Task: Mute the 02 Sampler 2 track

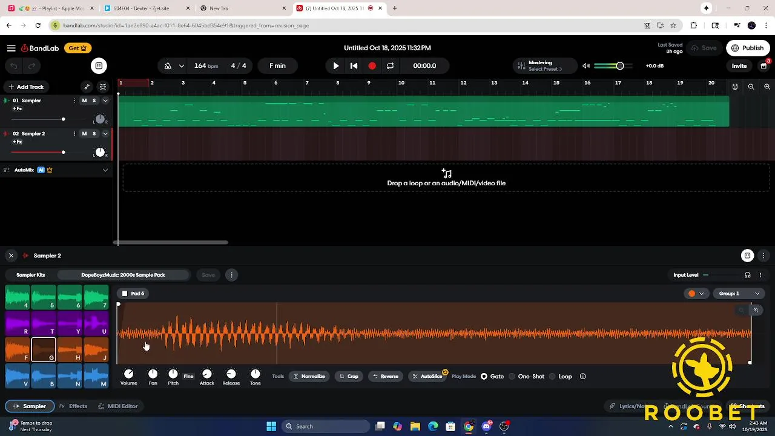Action: tap(84, 133)
